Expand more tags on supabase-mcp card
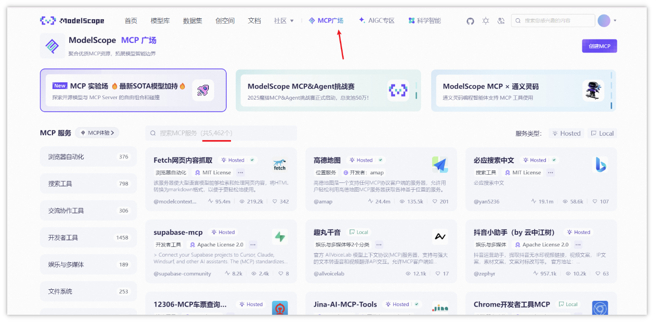Viewport: 654px width, 322px height. pyautogui.click(x=253, y=245)
